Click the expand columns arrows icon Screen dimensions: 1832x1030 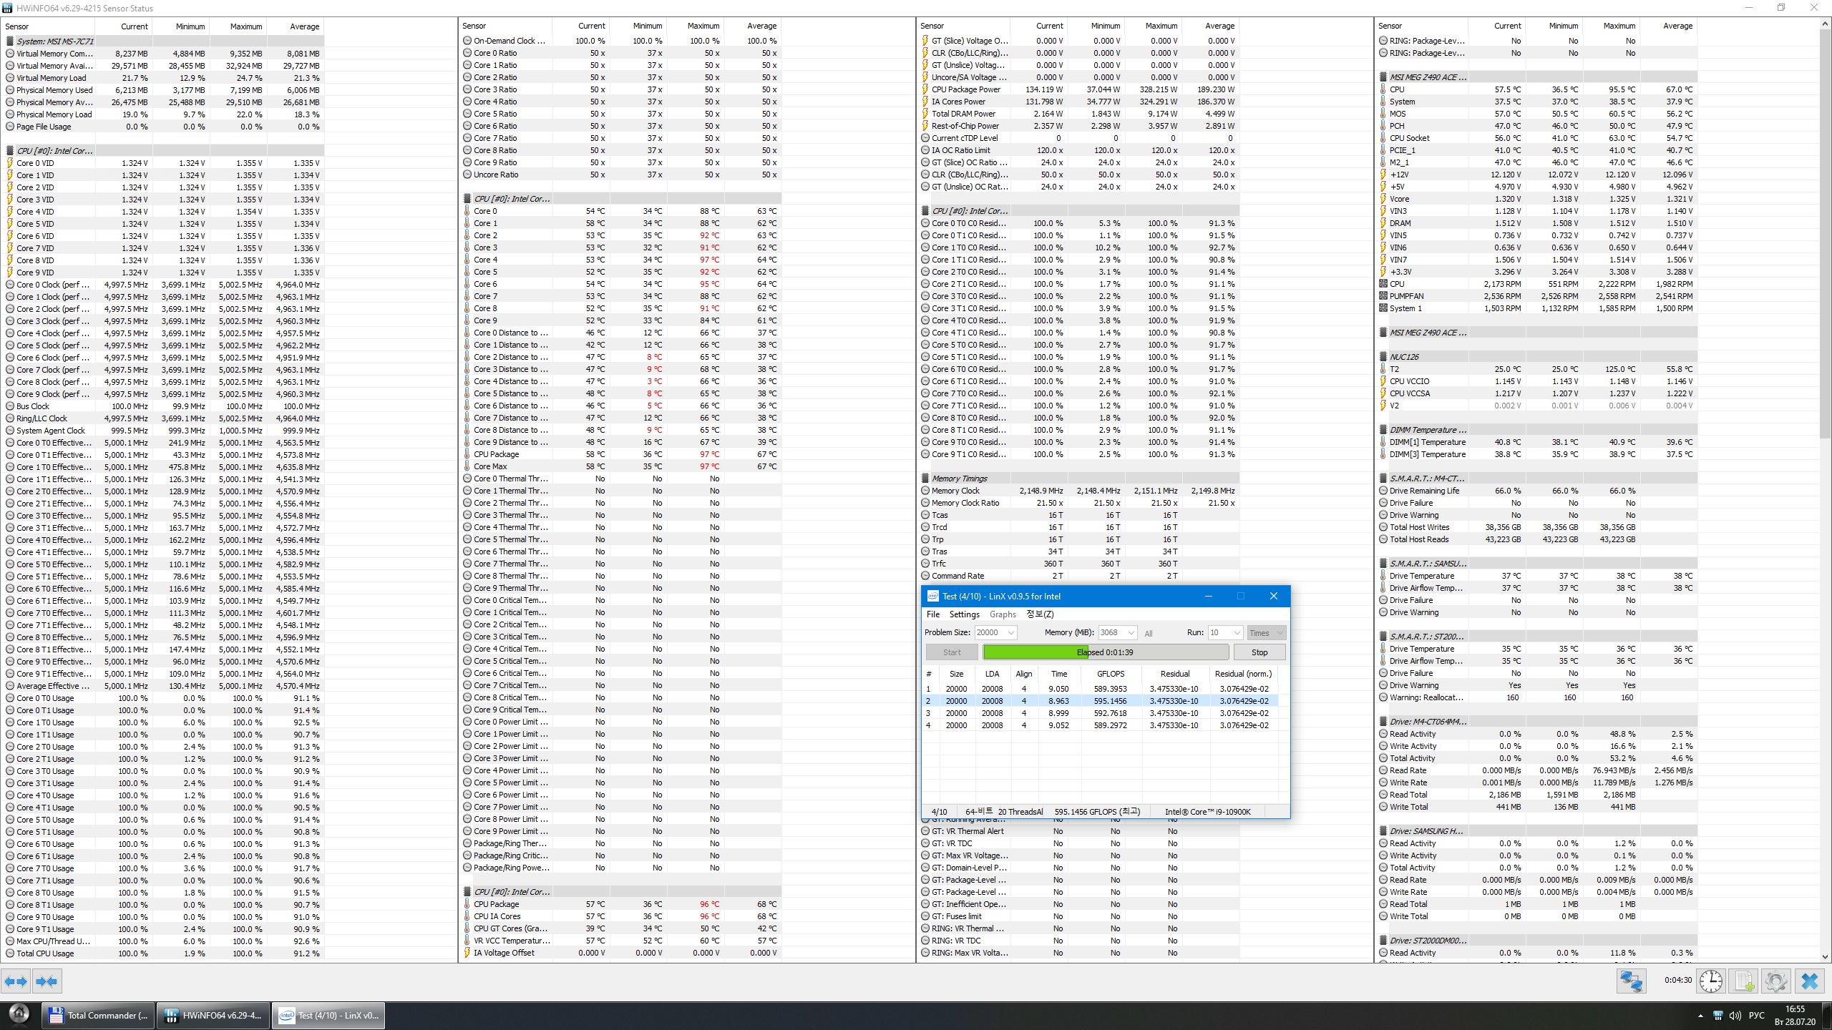pyautogui.click(x=16, y=981)
